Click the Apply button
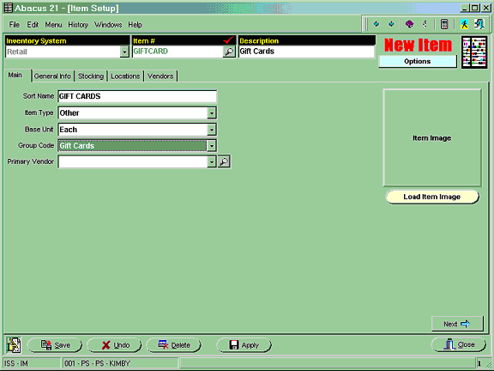Image resolution: width=494 pixels, height=371 pixels. (244, 345)
